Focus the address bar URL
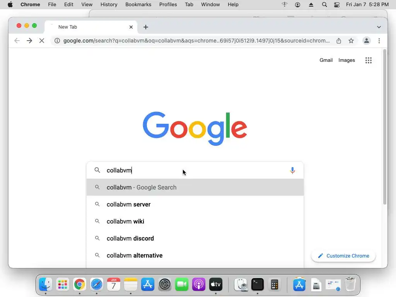Screen dimensions: 396x297 point(196,41)
